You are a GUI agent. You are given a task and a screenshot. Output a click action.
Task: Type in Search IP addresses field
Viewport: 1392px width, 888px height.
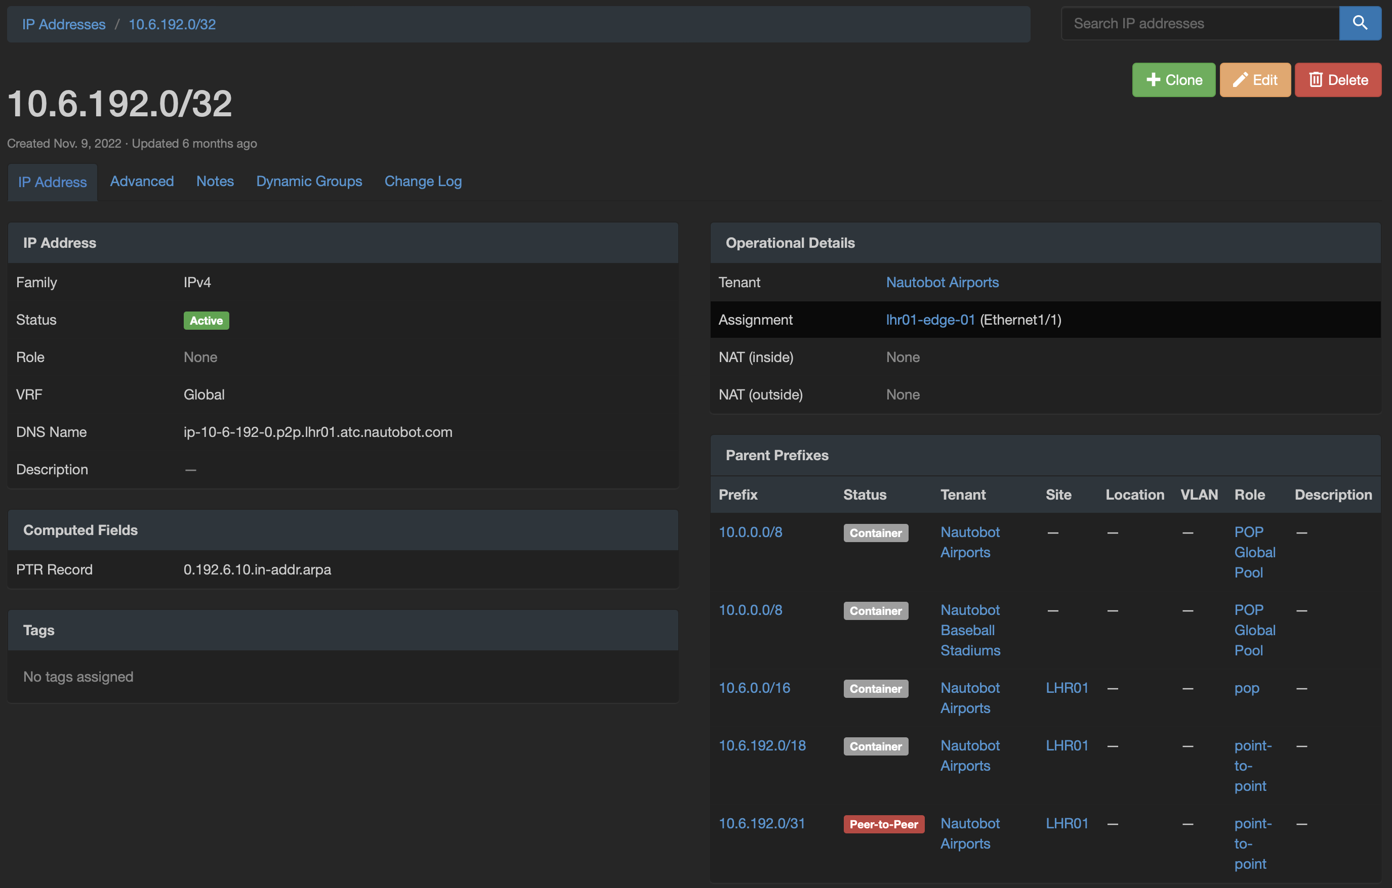1200,23
